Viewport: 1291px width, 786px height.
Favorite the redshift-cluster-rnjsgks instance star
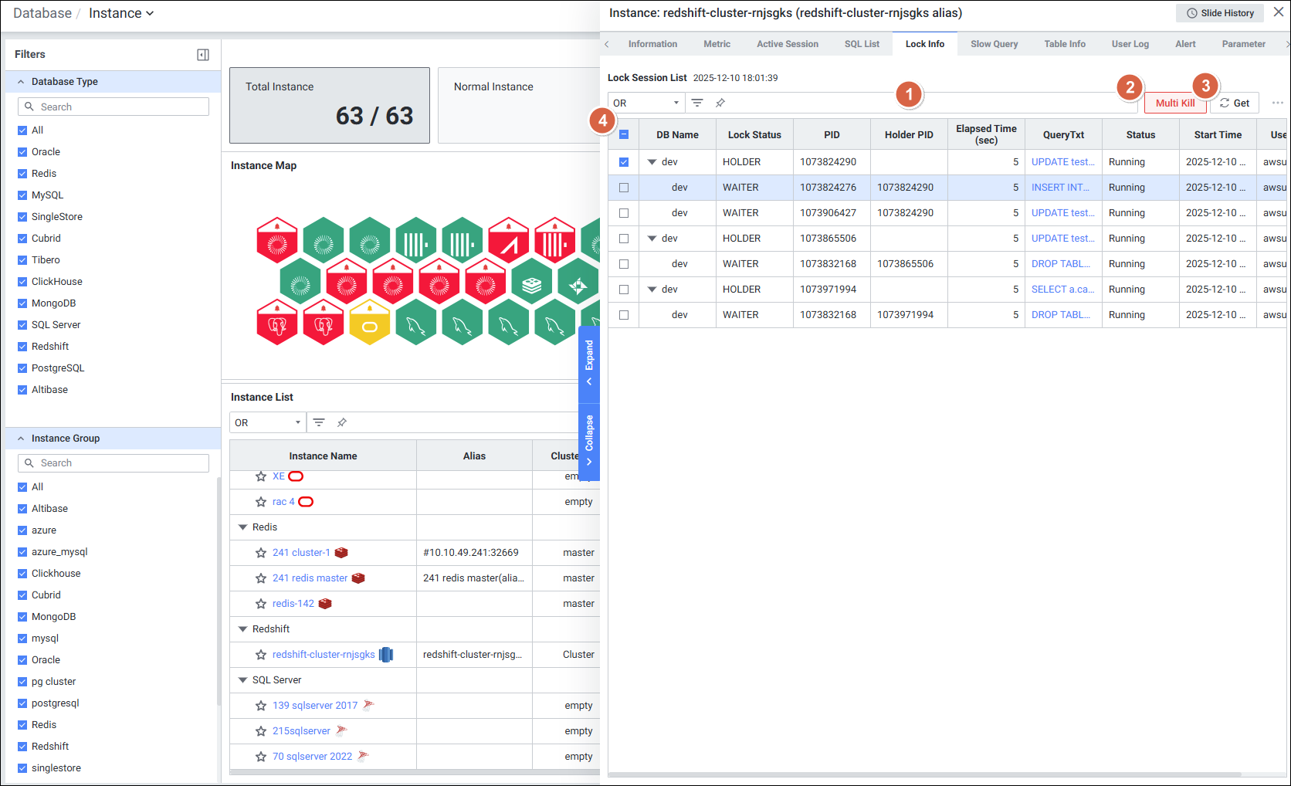(x=261, y=655)
